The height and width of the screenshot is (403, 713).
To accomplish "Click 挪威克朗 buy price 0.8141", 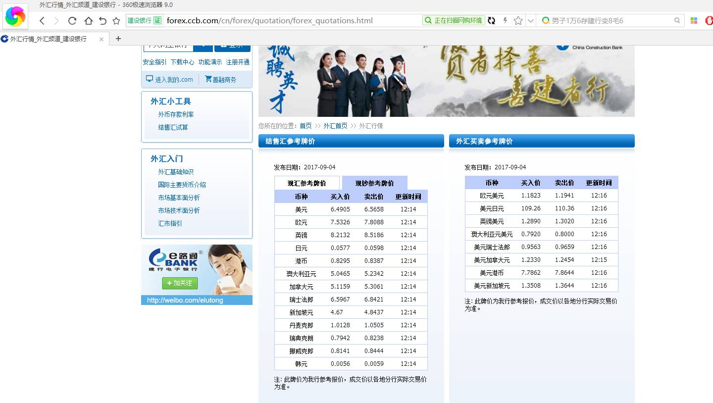I will [x=340, y=351].
